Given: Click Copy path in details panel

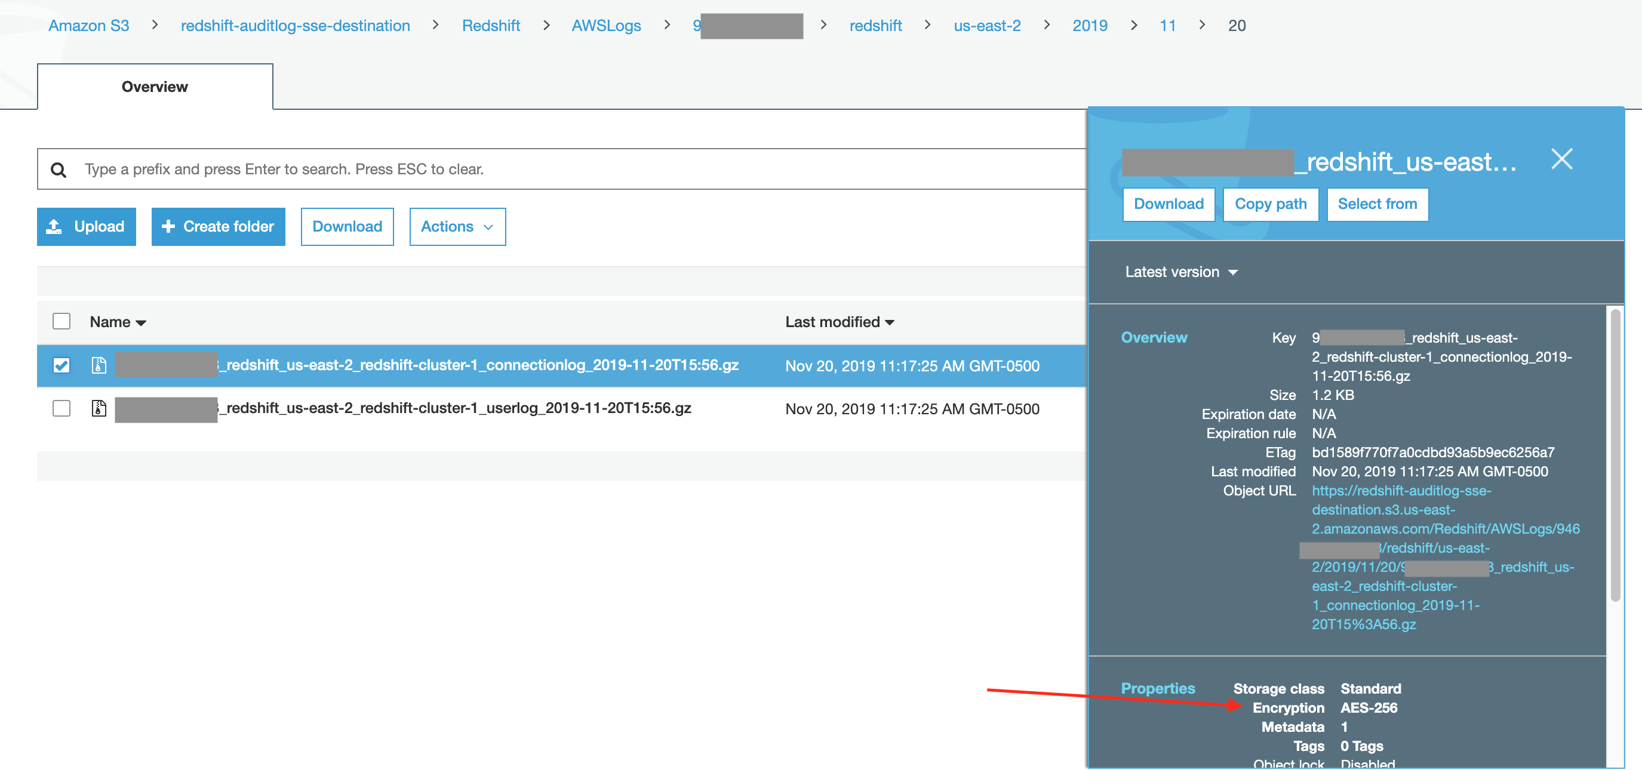Looking at the screenshot, I should point(1270,204).
